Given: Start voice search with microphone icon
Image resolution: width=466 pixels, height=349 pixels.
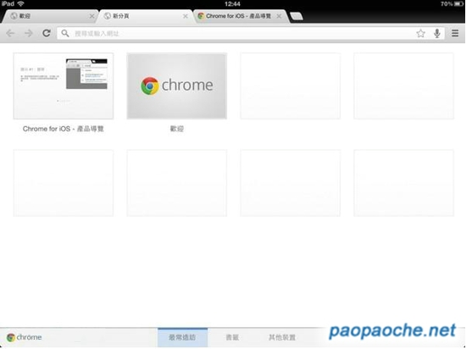Looking at the screenshot, I should point(437,33).
